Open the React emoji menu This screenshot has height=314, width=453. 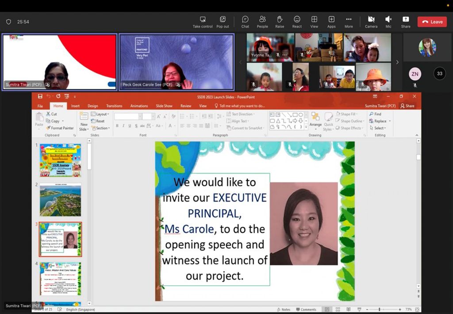tap(297, 22)
